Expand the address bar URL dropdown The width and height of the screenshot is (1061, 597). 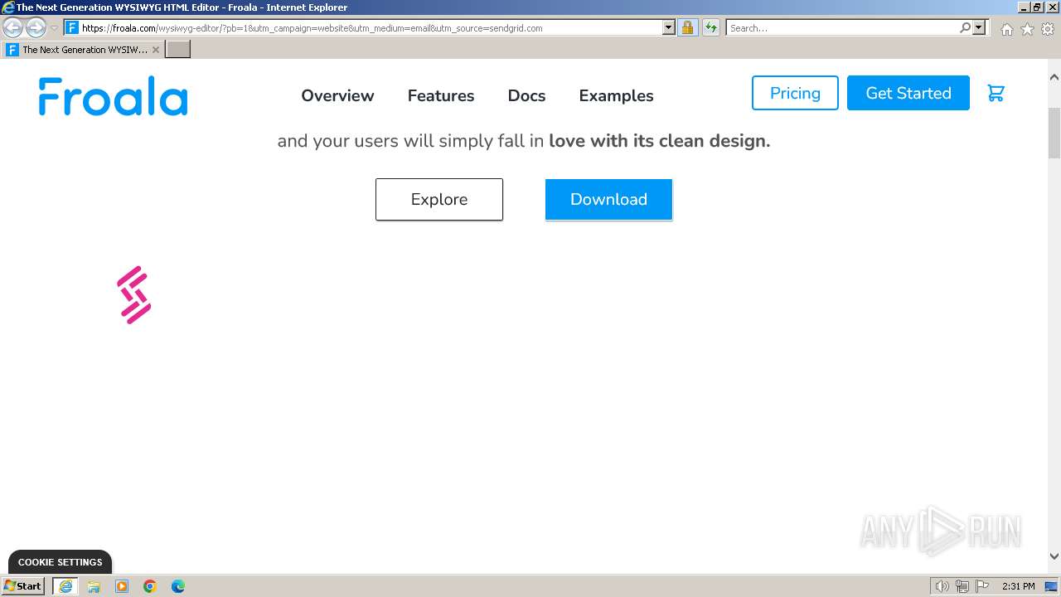tap(669, 27)
